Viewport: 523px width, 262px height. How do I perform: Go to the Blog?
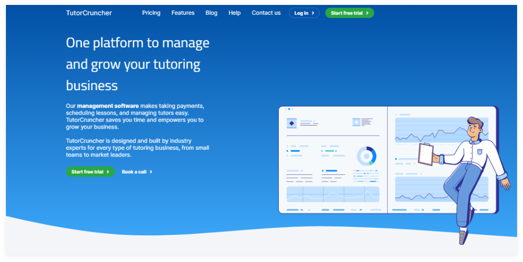pos(211,13)
